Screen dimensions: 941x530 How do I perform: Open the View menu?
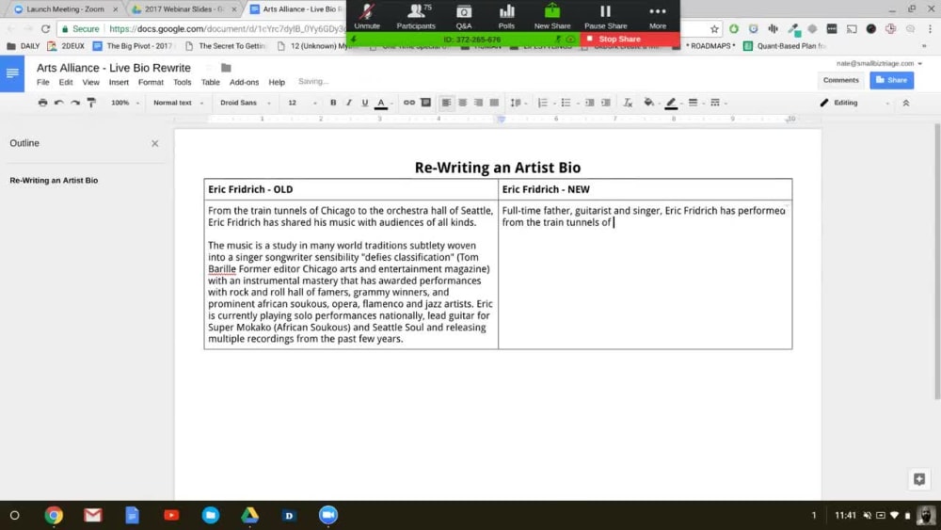pyautogui.click(x=90, y=82)
